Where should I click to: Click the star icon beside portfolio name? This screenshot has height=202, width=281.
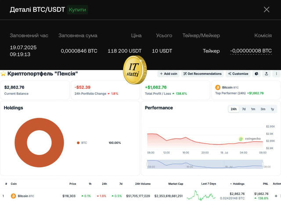coord(3,73)
